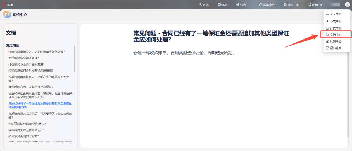Screen dimensions: 352x151
Task: Open 作废合同重新录入，之前的账单应如何处理?
Action: click(x=37, y=52)
